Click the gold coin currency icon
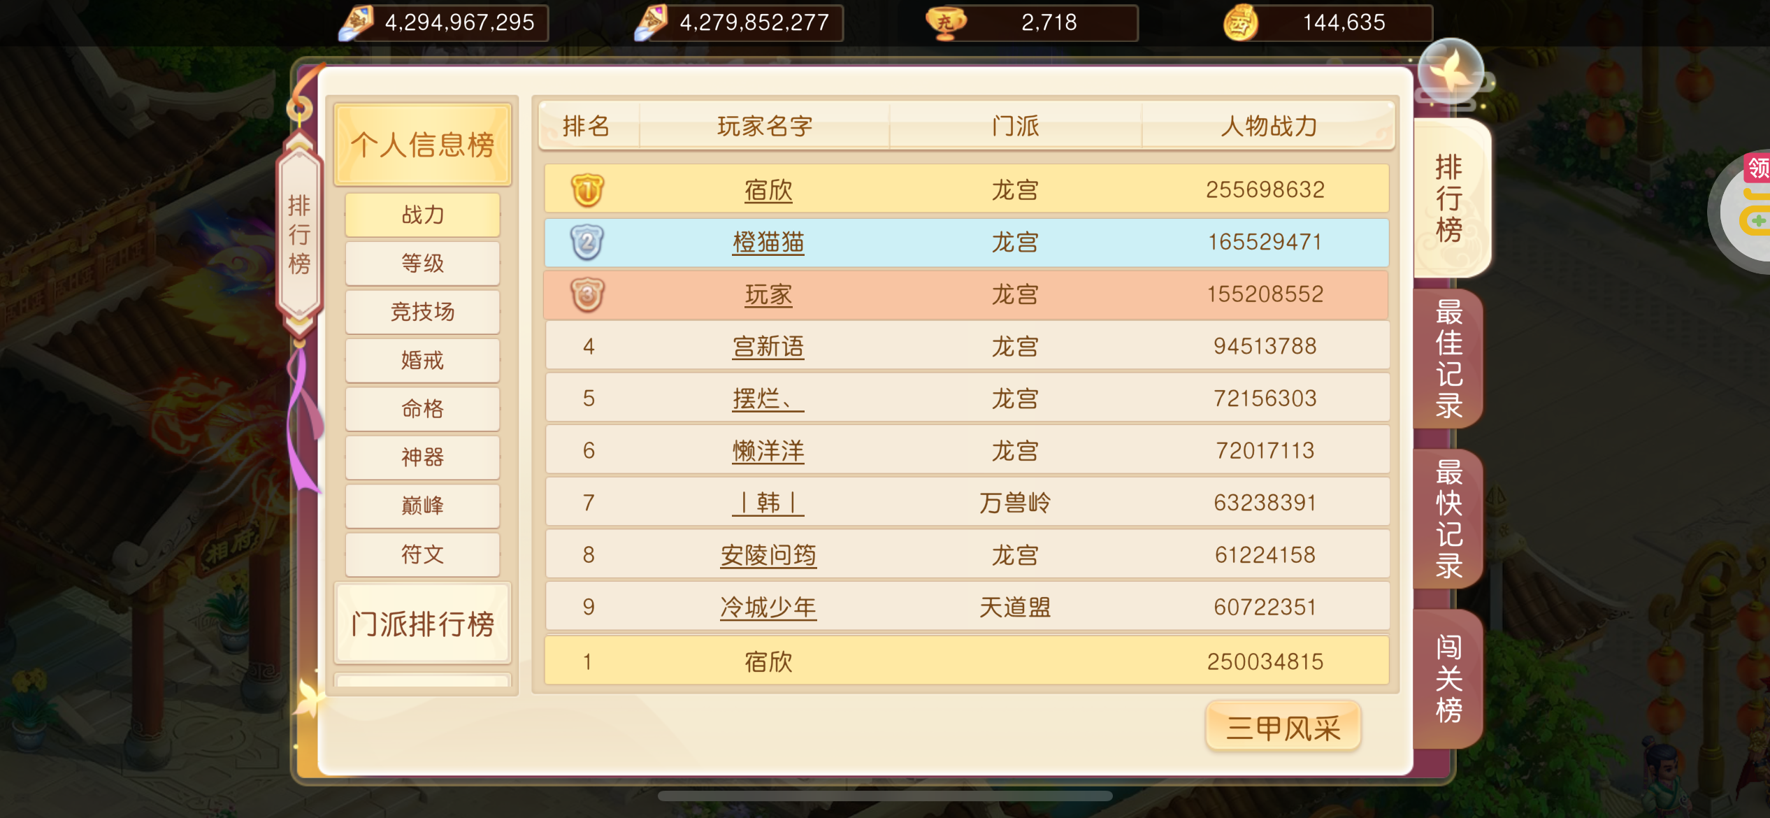Screen dimensions: 1770x818 pyautogui.click(x=1240, y=23)
